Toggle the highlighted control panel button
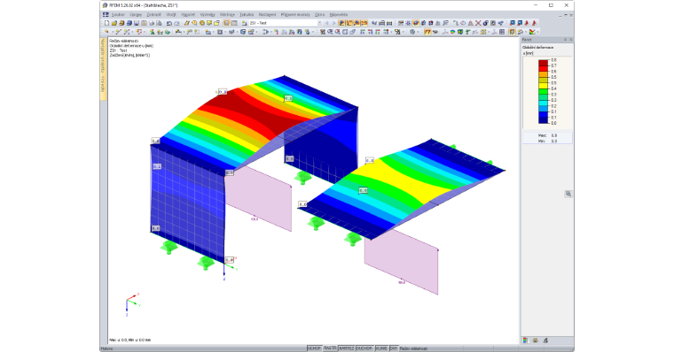 pyautogui.click(x=512, y=32)
